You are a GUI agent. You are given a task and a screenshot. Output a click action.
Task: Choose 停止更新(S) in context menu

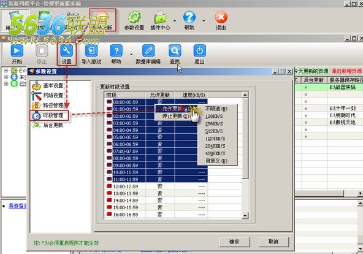[176, 116]
